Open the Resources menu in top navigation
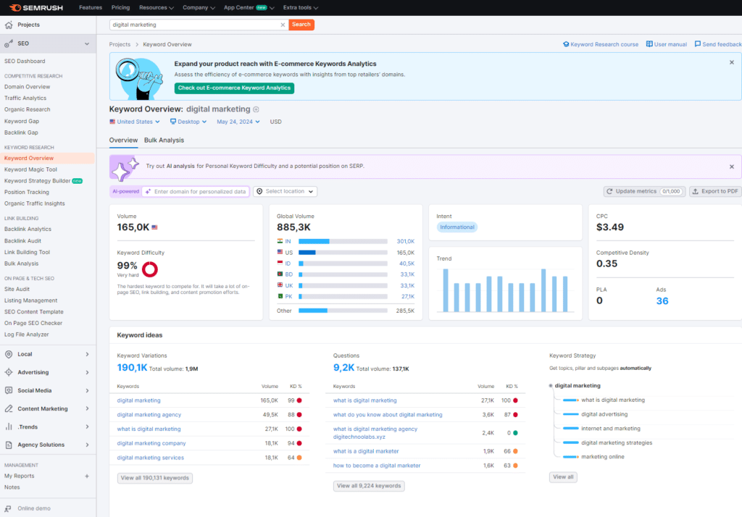This screenshot has width=742, height=517. pos(156,7)
